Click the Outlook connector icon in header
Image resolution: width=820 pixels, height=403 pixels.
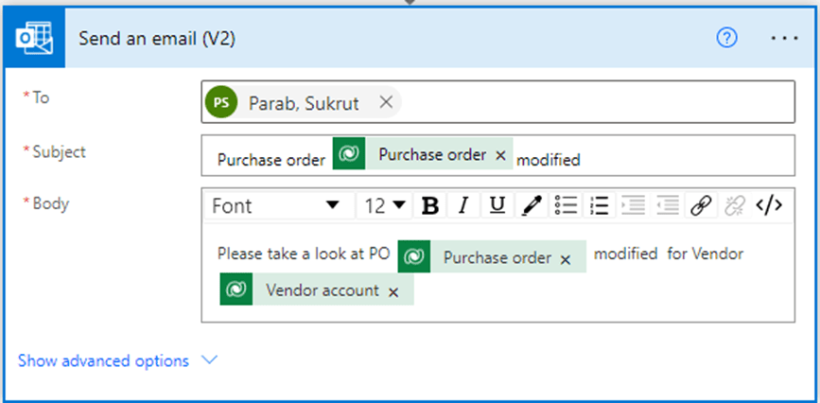click(x=32, y=39)
